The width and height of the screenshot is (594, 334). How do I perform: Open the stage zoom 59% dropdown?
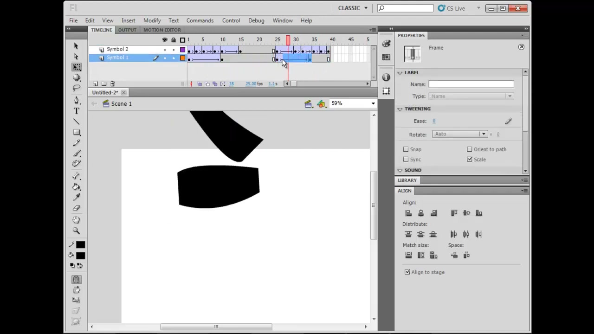353,103
